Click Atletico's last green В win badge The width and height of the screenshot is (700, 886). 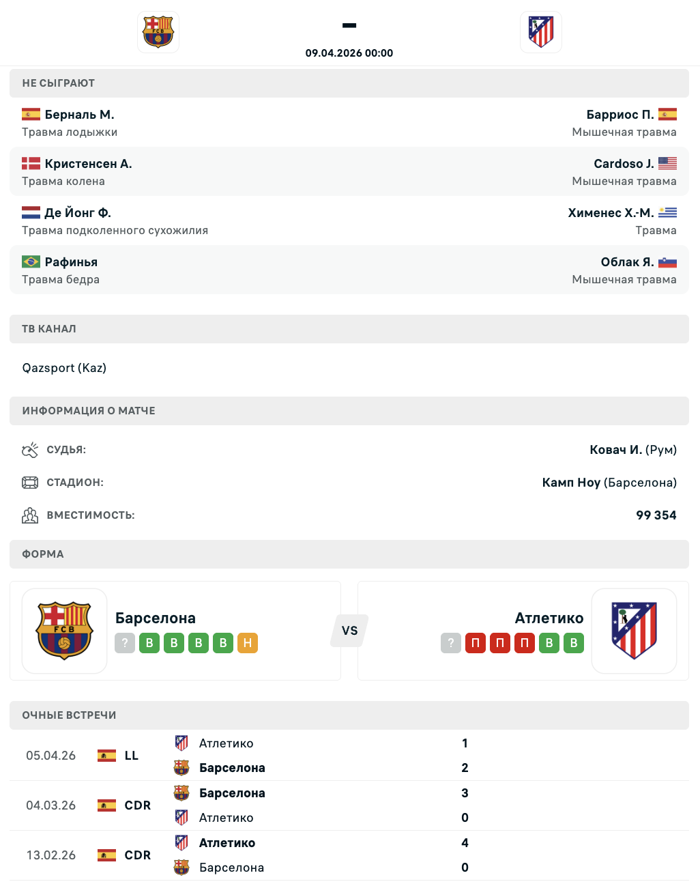tap(574, 643)
